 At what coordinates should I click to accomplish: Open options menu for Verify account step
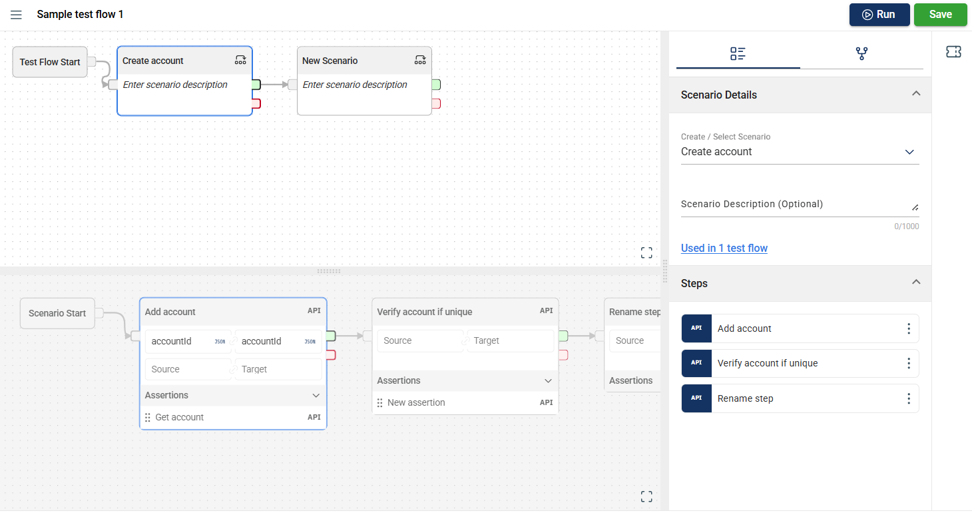click(908, 363)
